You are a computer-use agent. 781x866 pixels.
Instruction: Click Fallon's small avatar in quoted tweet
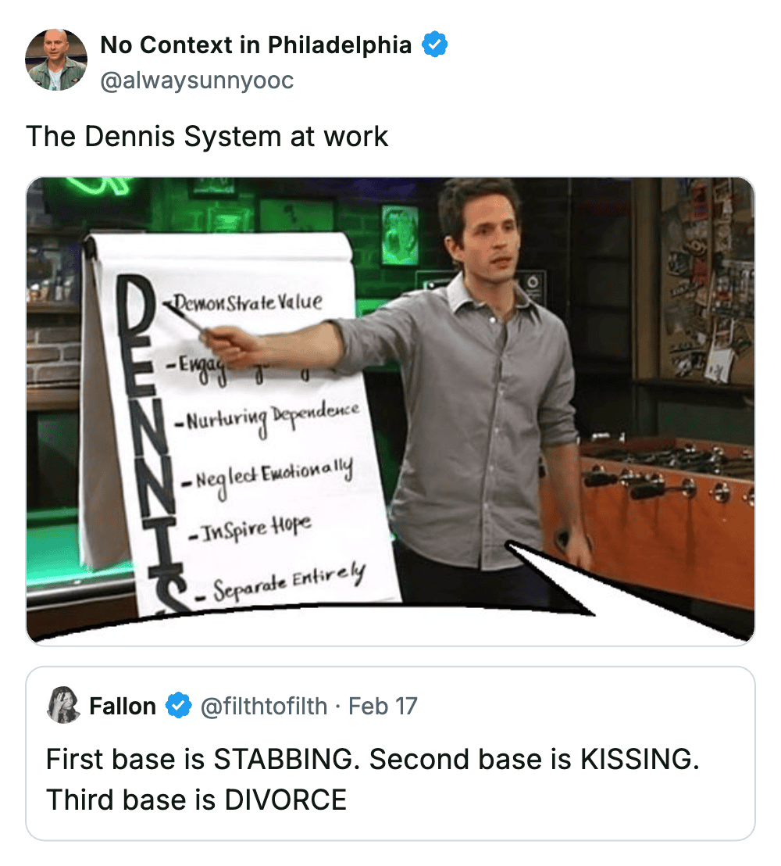point(63,706)
